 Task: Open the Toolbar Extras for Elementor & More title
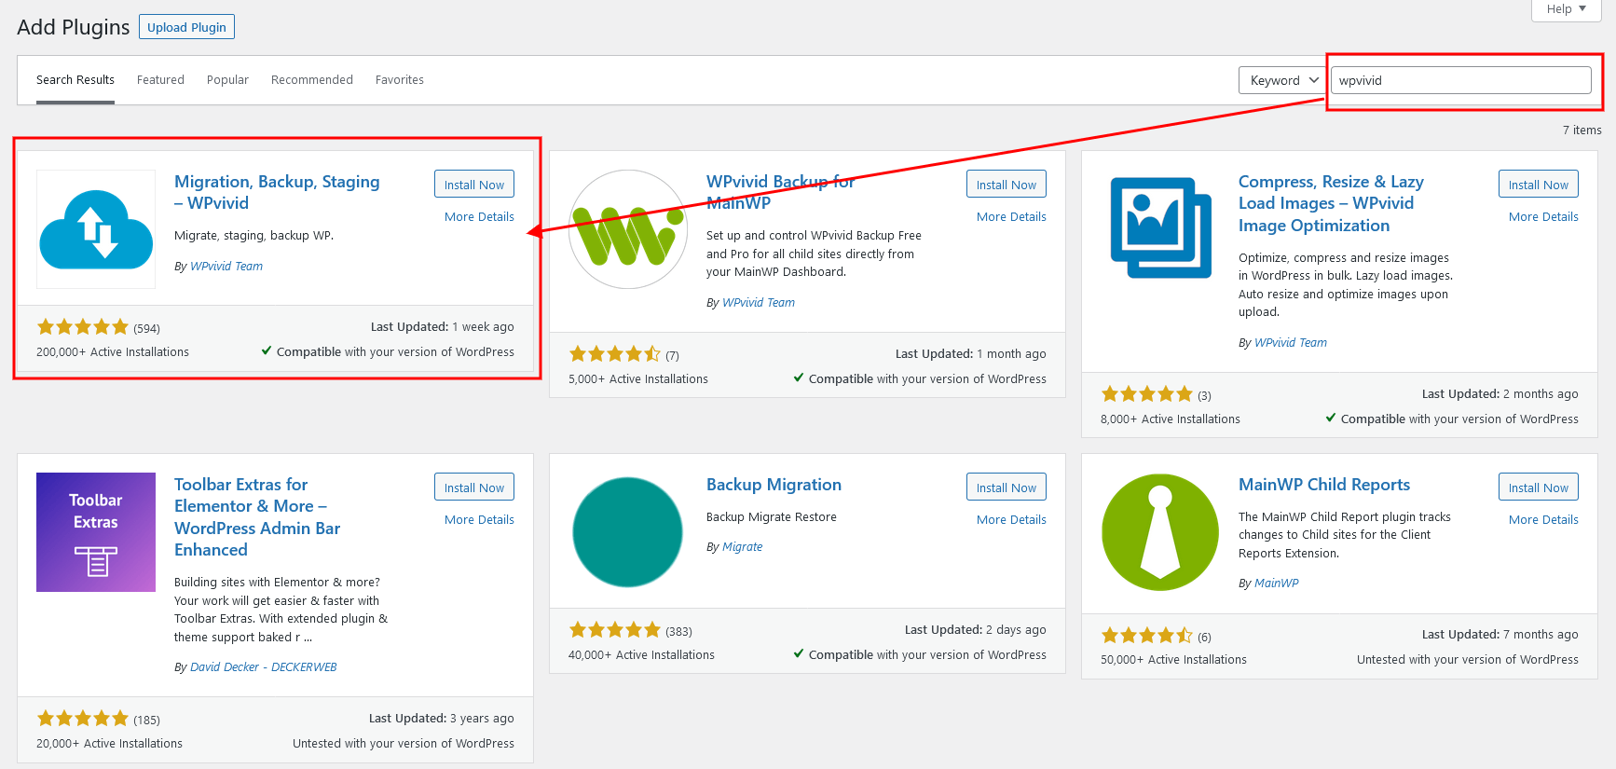(x=257, y=517)
